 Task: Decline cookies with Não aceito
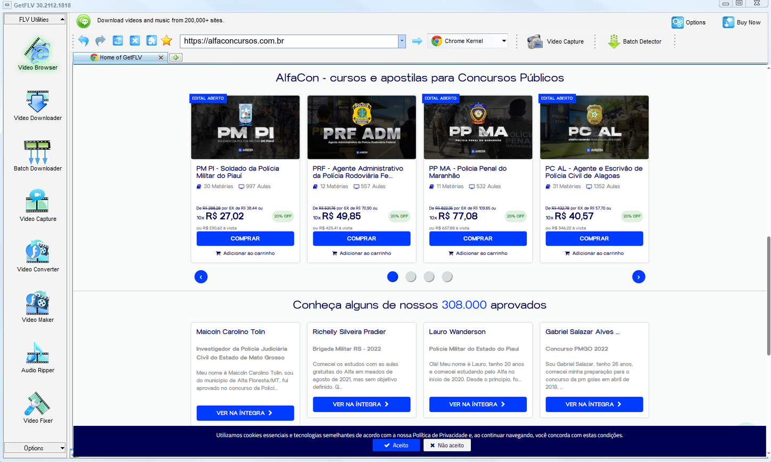(x=447, y=446)
